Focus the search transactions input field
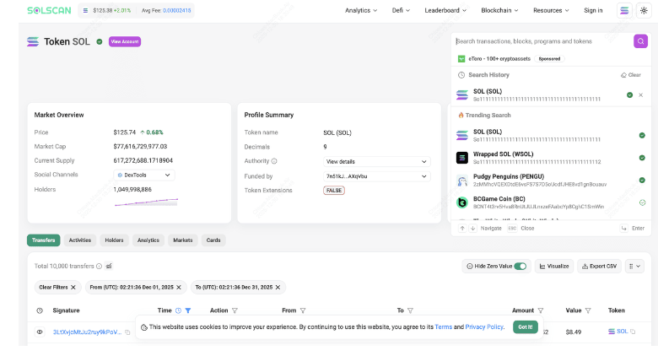Viewport: 658px width, 356px height. (542, 41)
